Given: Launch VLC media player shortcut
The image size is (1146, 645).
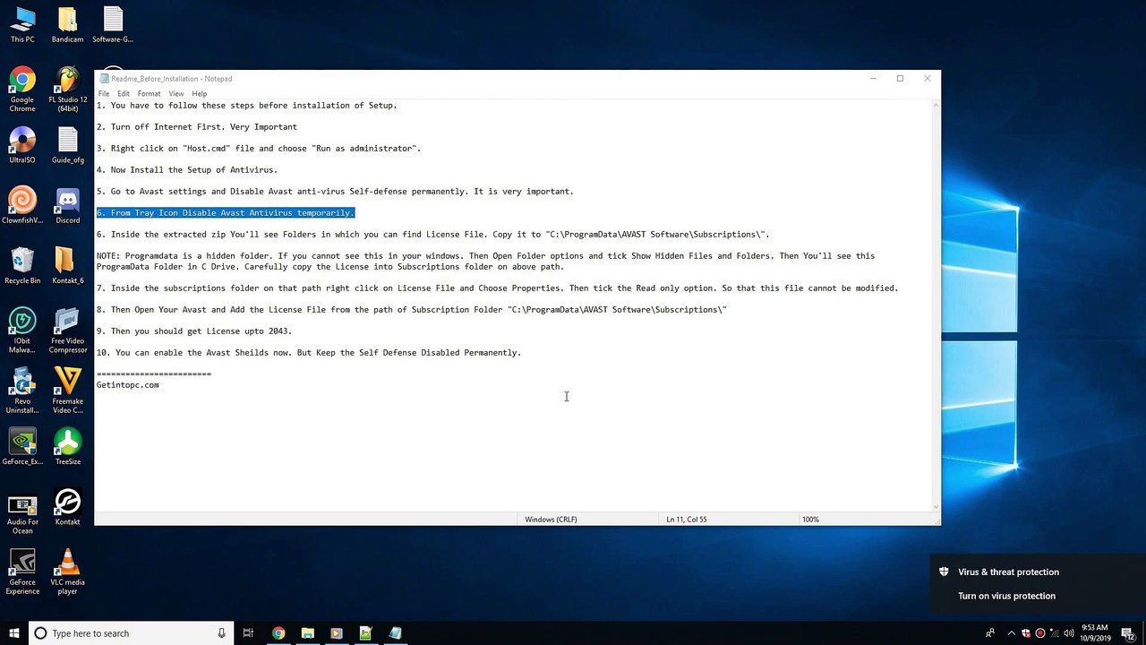Looking at the screenshot, I should click(67, 572).
